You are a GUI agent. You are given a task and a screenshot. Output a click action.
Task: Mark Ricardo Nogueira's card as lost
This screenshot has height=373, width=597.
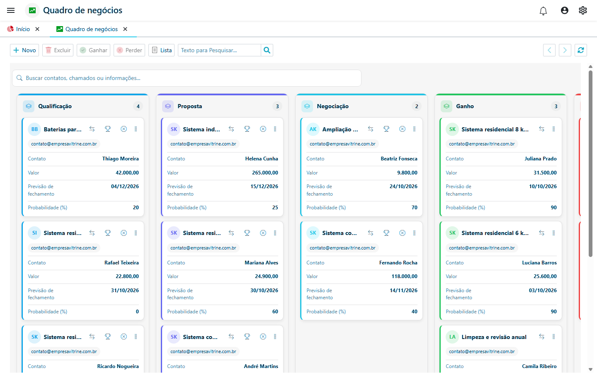(x=124, y=337)
